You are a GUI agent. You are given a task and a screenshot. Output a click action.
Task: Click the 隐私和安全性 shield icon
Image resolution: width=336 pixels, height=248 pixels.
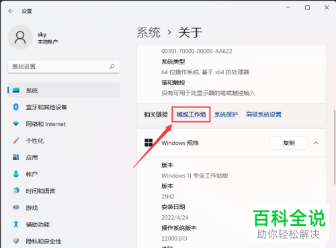point(16,241)
